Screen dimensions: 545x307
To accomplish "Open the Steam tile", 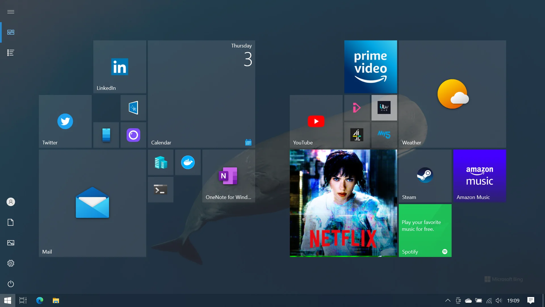I will 425,176.
